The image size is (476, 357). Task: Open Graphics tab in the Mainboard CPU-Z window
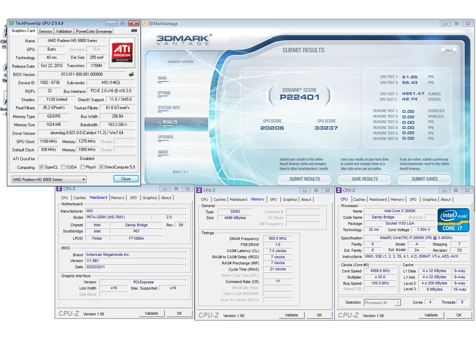coord(150,198)
